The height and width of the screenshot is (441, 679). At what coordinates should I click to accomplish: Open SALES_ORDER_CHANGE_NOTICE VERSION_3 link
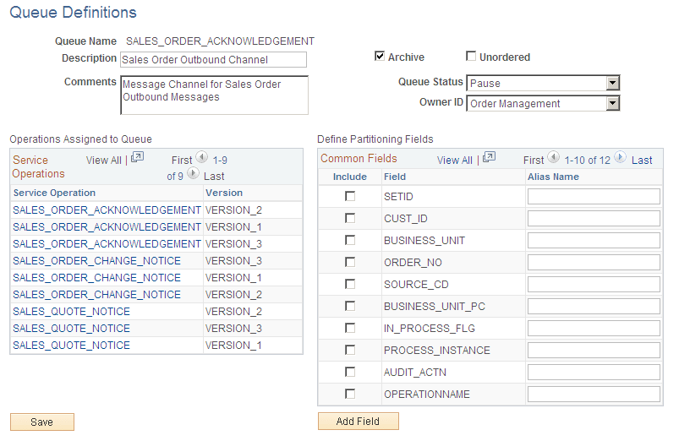point(96,261)
